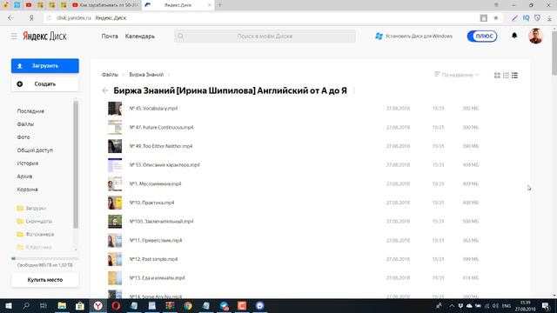Click the back arrow beside folder title

coord(104,90)
